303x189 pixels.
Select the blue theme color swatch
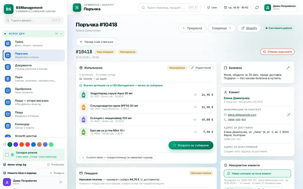pyautogui.click(x=33, y=145)
